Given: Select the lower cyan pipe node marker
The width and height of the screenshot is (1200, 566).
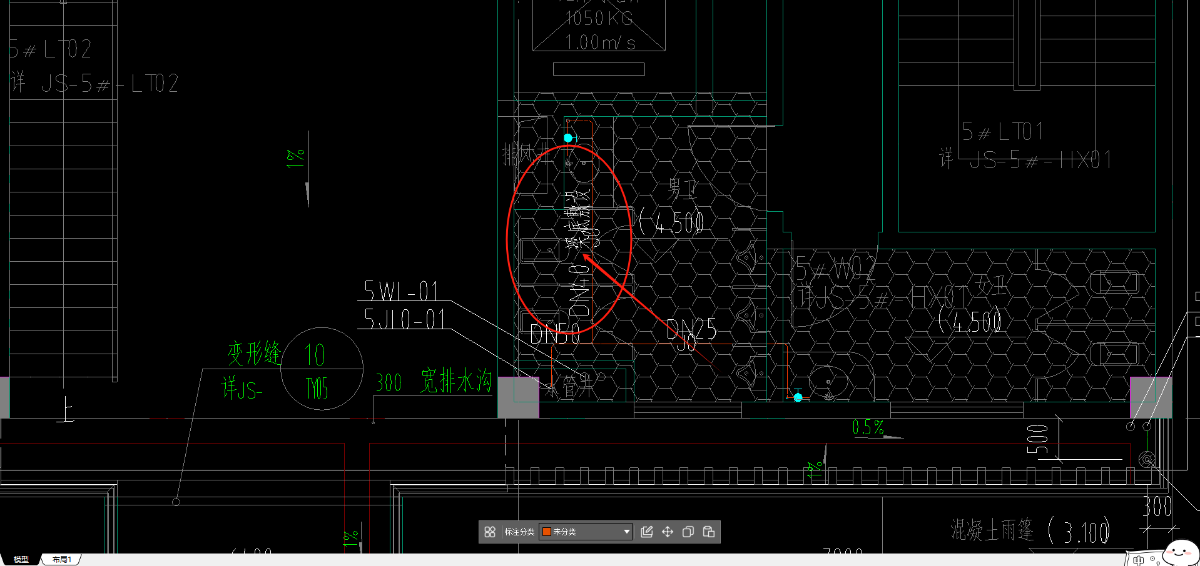Looking at the screenshot, I should (798, 397).
